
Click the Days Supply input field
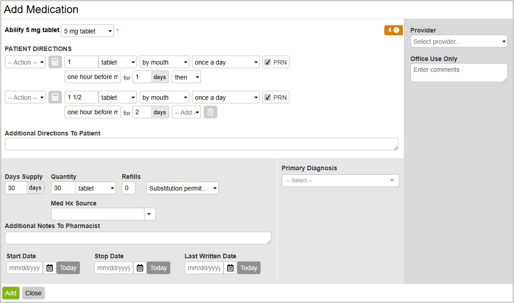16,188
